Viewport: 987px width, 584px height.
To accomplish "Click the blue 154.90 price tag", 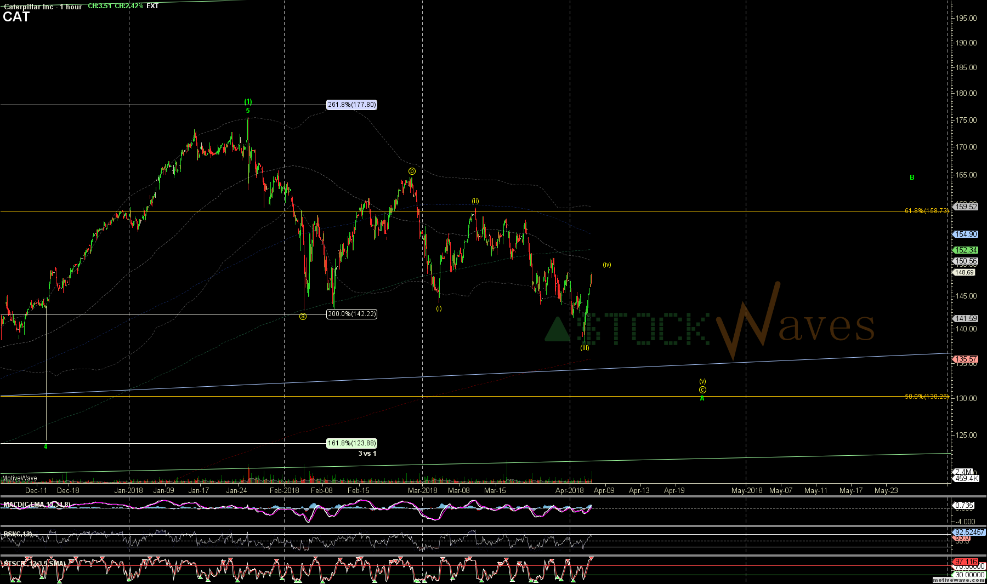I will [966, 234].
